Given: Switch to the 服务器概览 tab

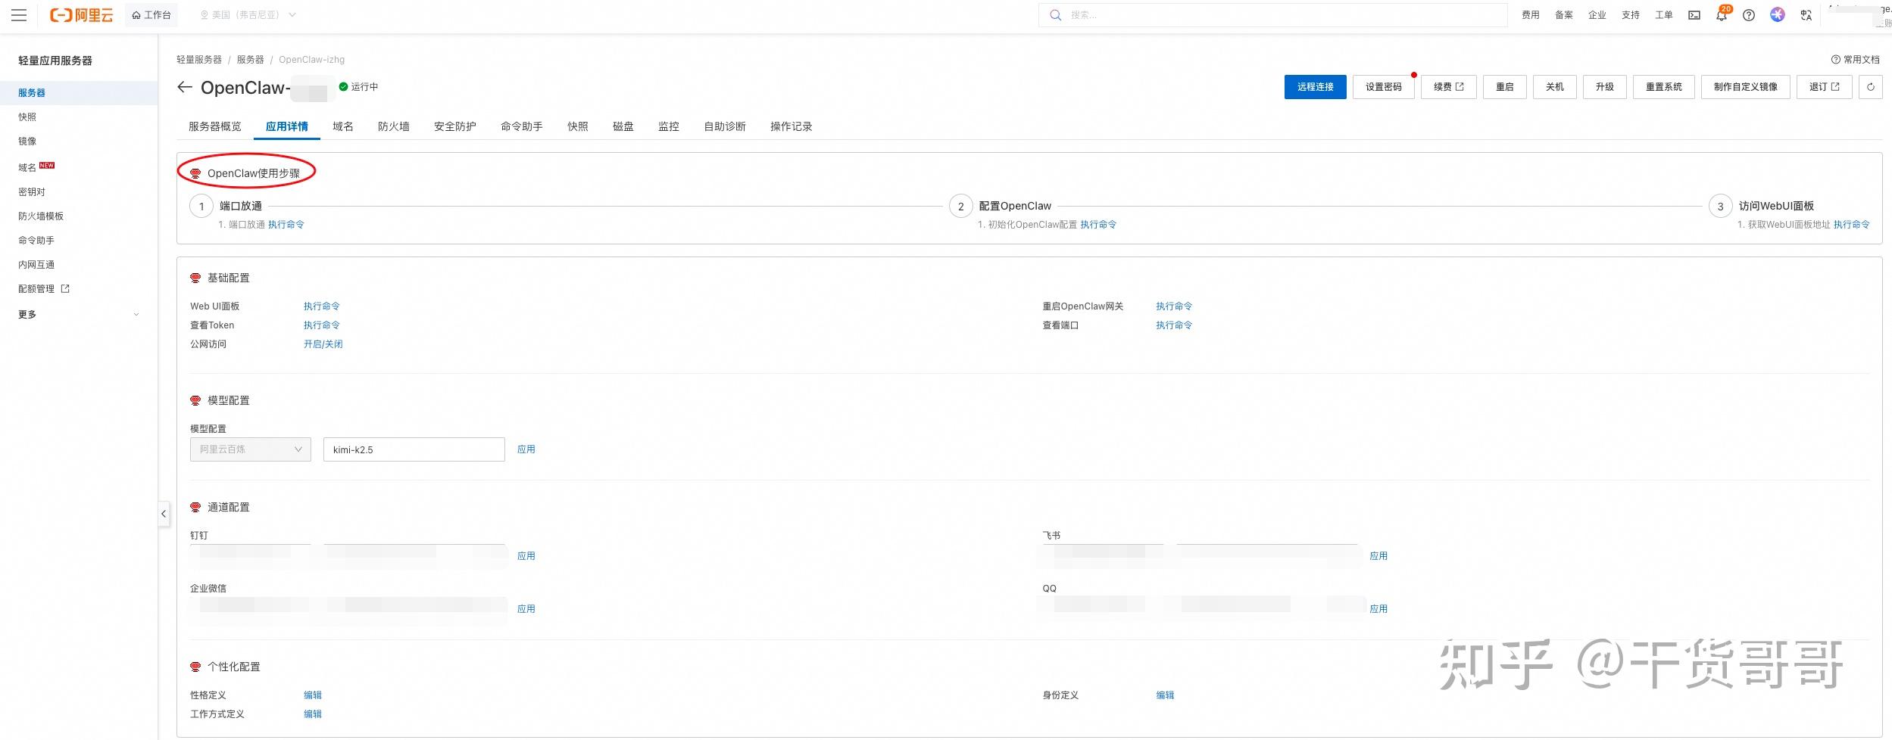Looking at the screenshot, I should (215, 126).
